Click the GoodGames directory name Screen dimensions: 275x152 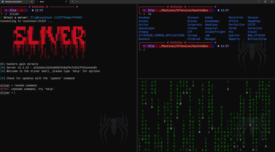click(212, 21)
